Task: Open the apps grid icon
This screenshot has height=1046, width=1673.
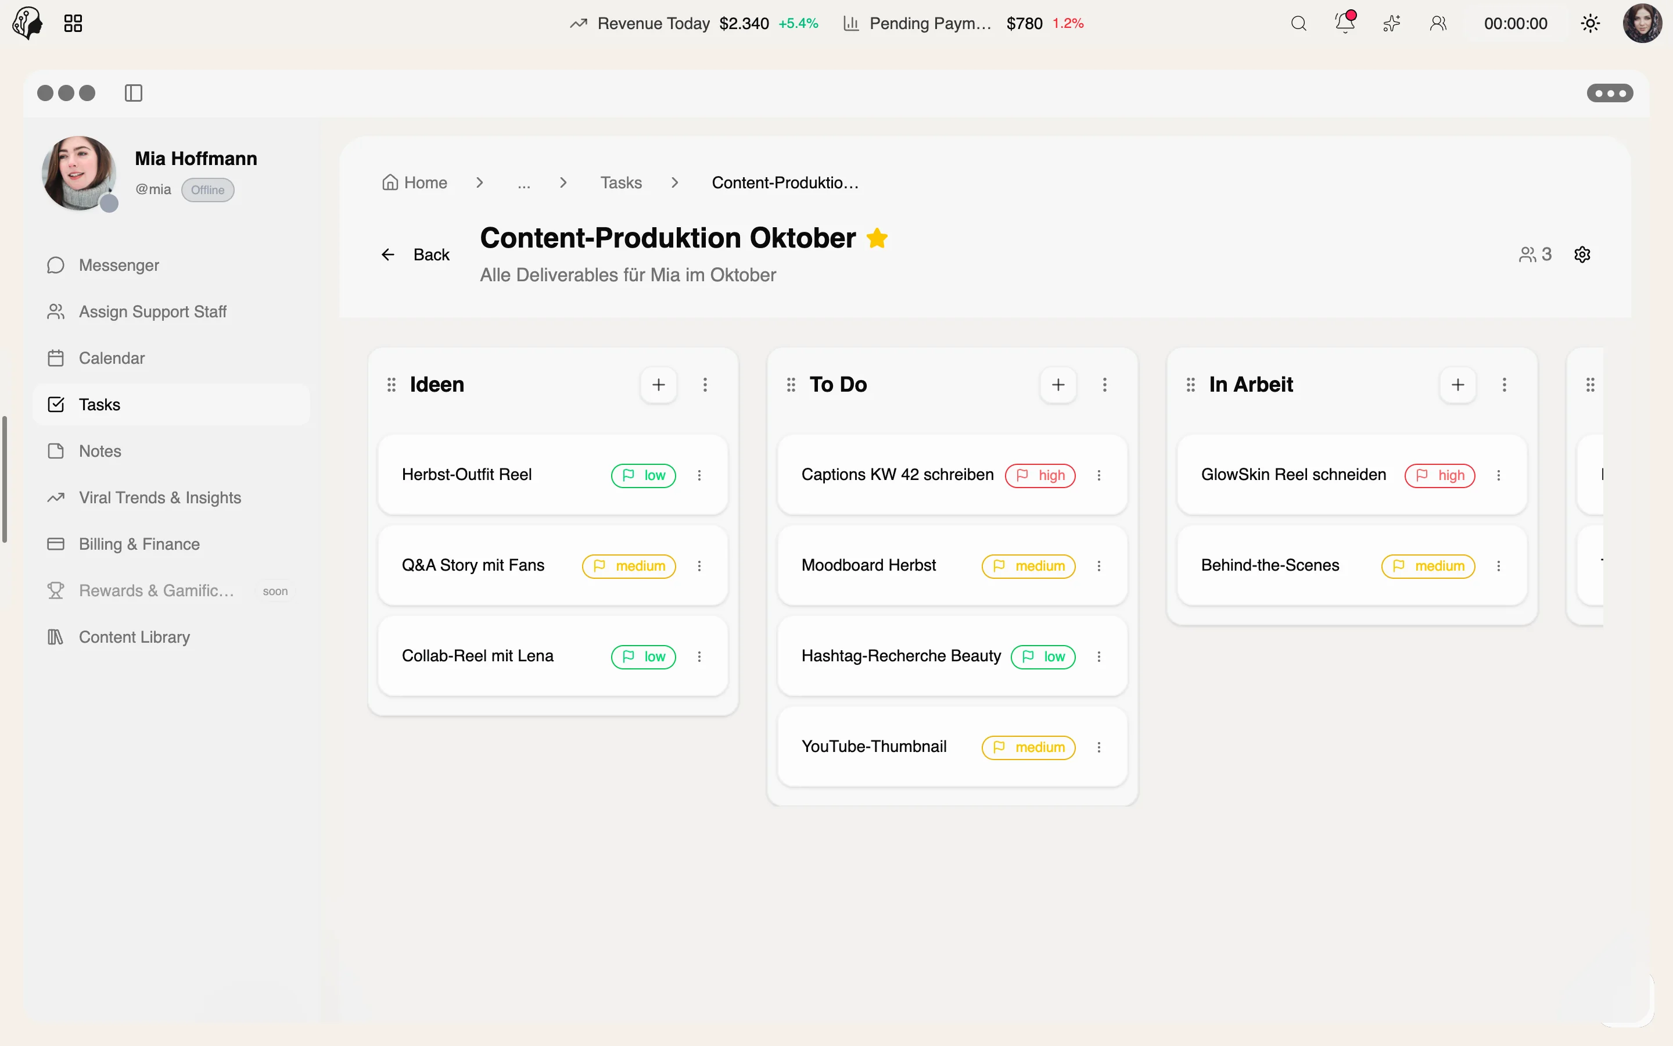Action: pyautogui.click(x=73, y=23)
